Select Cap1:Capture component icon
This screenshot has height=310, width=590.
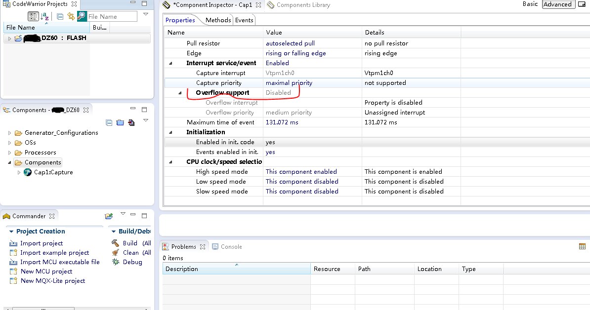coord(28,172)
